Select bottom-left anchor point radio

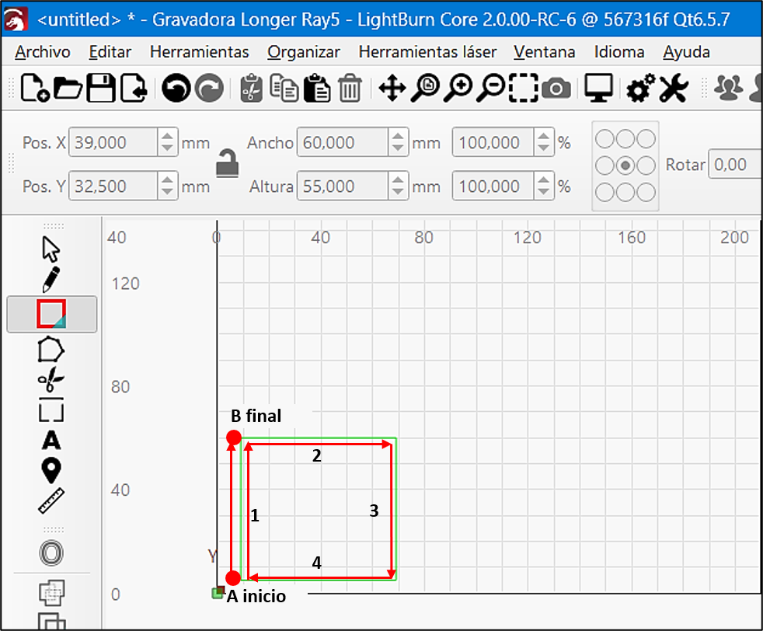pyautogui.click(x=604, y=192)
